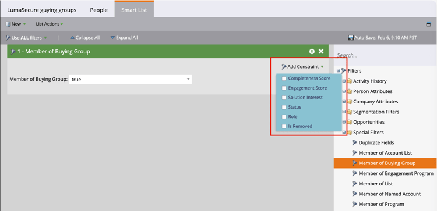This screenshot has width=437, height=211.
Task: Remove the Member of Buying Group filter
Action: click(321, 51)
